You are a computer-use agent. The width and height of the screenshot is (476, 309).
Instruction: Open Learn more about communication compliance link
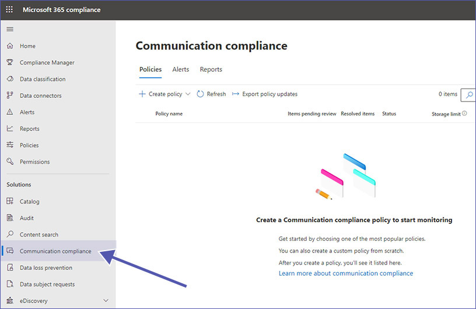(345, 273)
